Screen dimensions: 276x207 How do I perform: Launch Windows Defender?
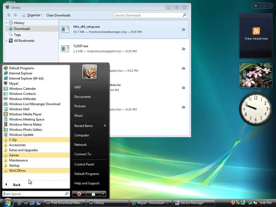pos(36,99)
